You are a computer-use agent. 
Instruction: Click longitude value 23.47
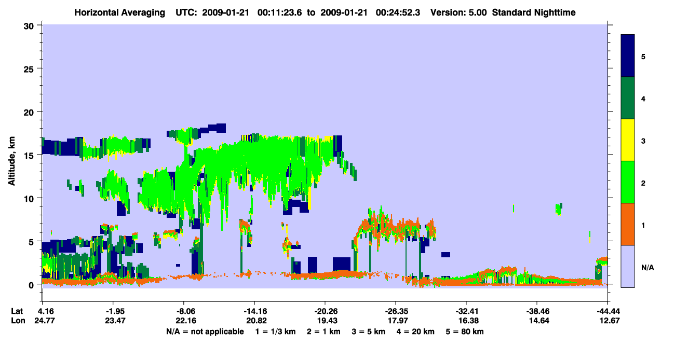(x=115, y=321)
